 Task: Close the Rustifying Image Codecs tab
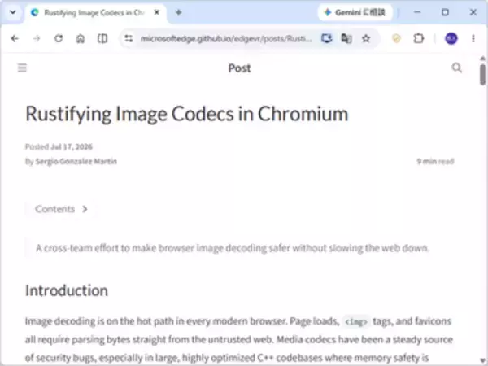point(157,12)
